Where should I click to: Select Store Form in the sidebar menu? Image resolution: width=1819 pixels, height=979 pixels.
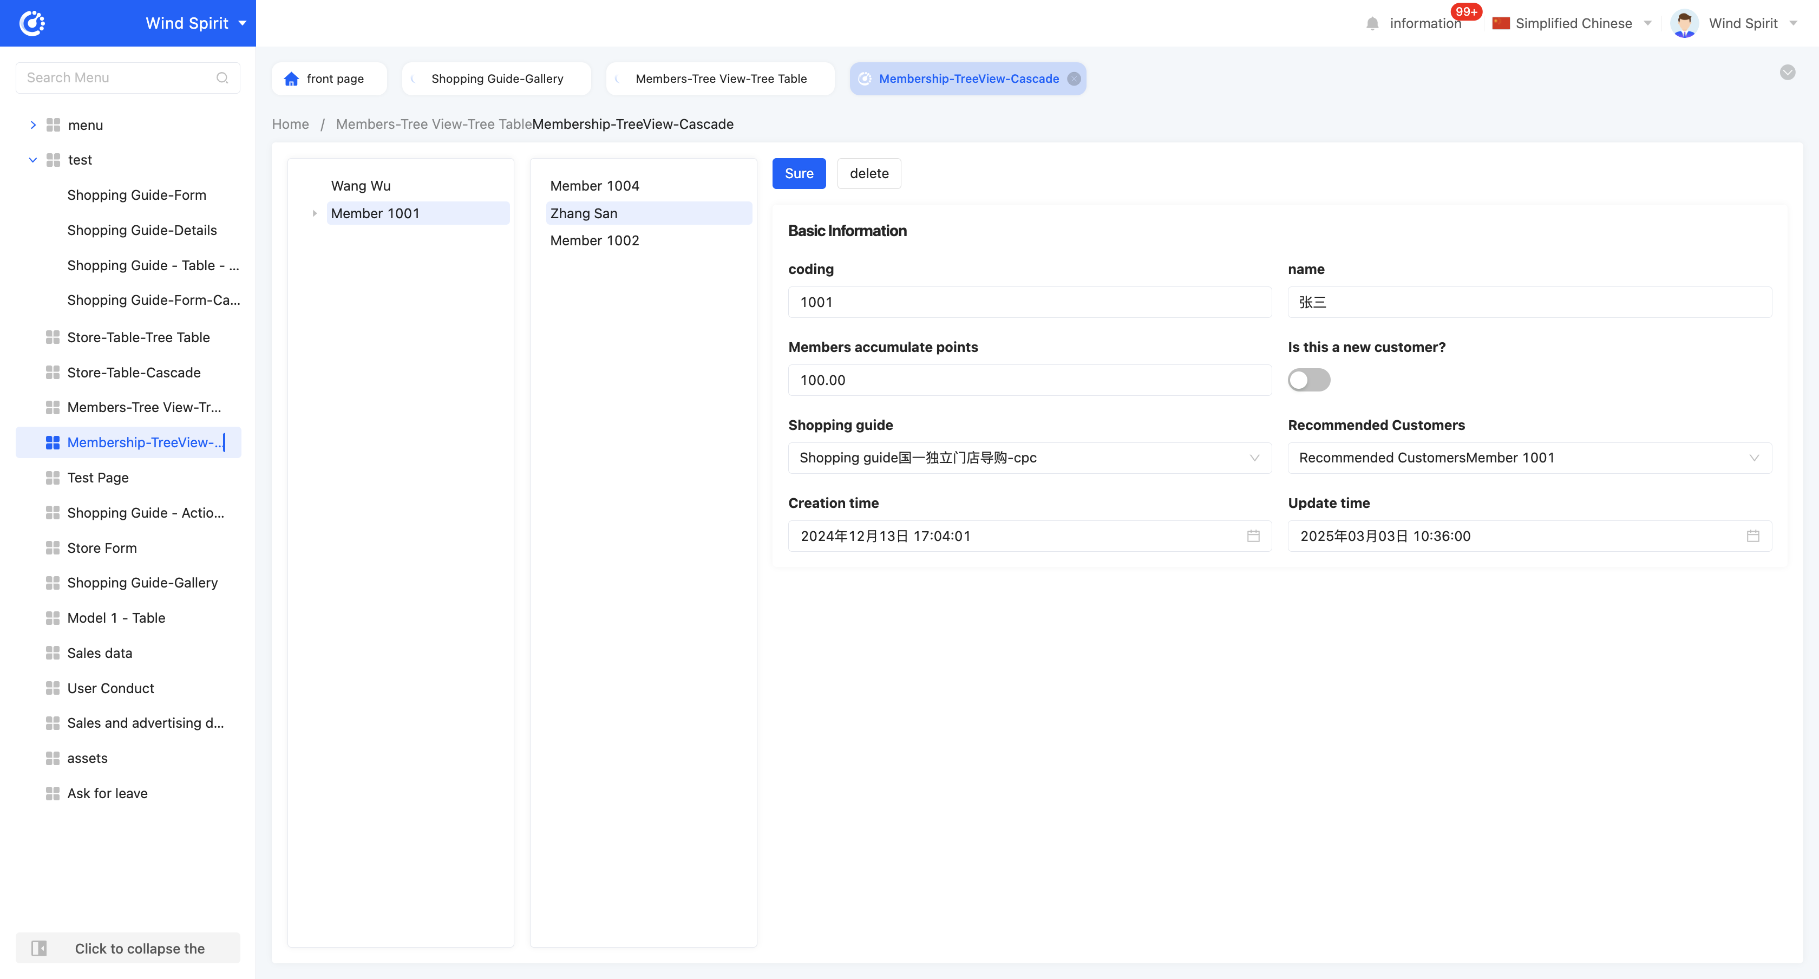pos(102,547)
